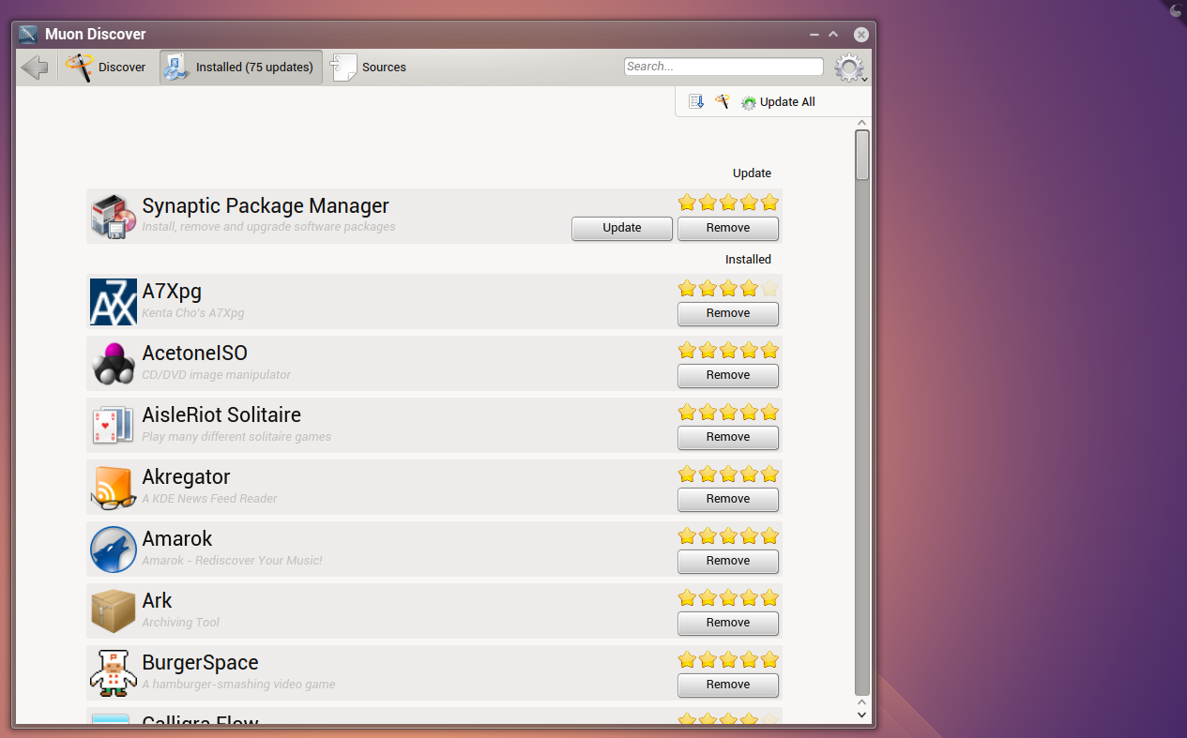
Task: Open the settings gear menu
Action: pos(850,68)
